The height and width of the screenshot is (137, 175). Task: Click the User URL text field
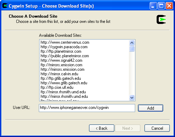coord(87,108)
